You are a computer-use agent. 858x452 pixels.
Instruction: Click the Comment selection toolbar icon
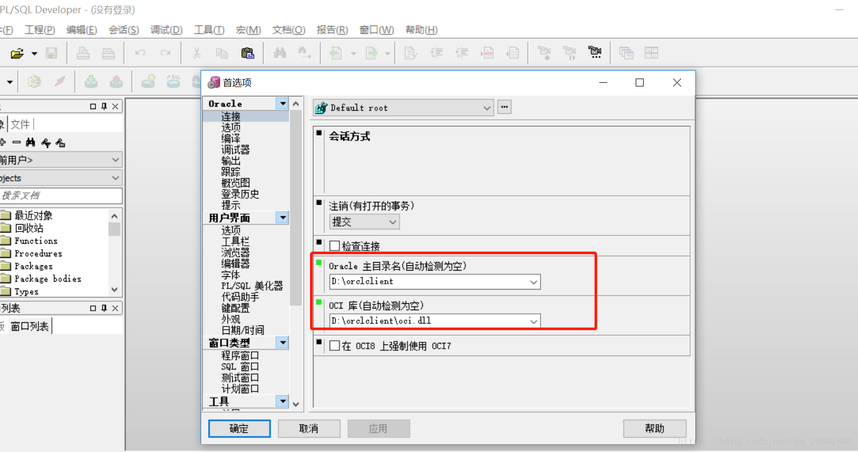(x=487, y=53)
